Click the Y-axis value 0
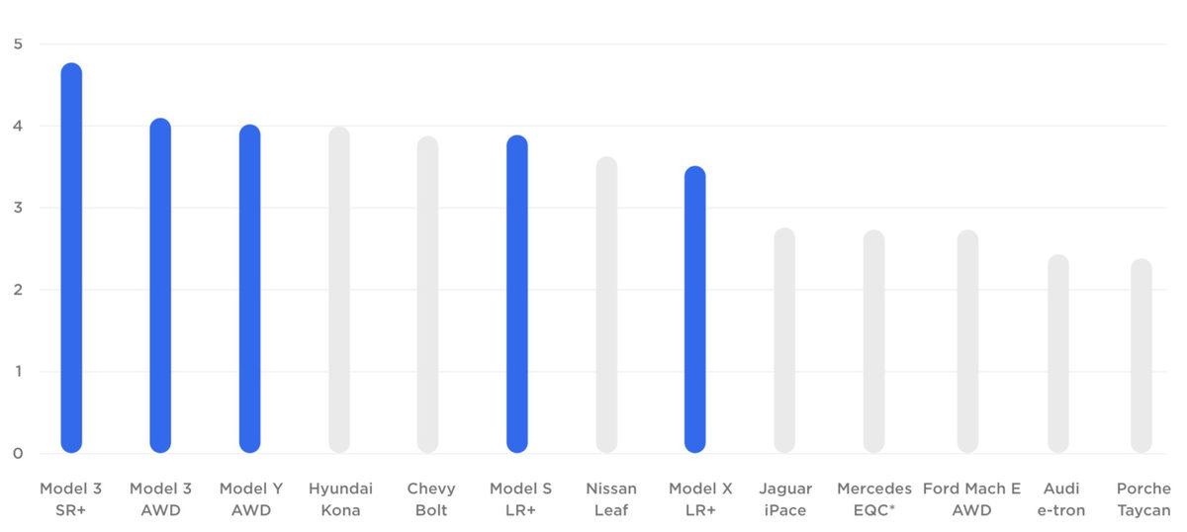 tap(18, 454)
